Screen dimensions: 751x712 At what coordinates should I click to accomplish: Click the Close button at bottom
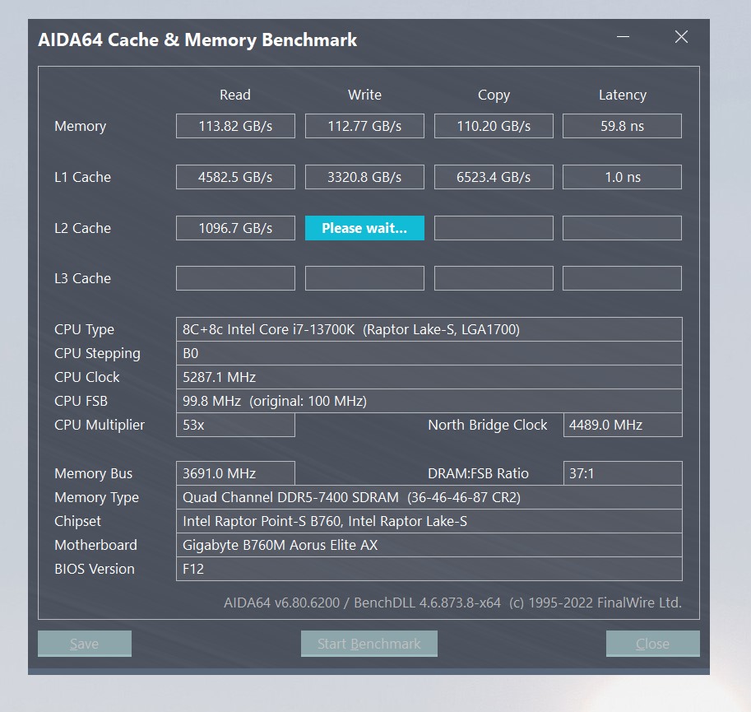tap(652, 644)
